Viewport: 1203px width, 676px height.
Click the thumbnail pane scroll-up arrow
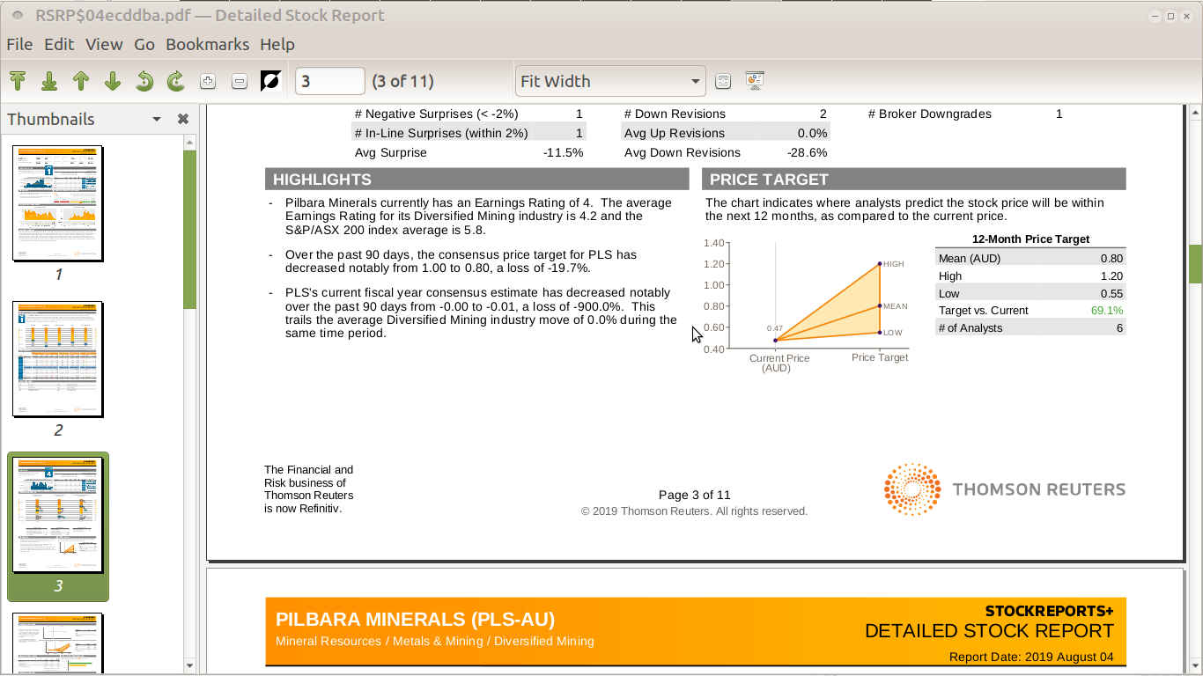coord(190,141)
